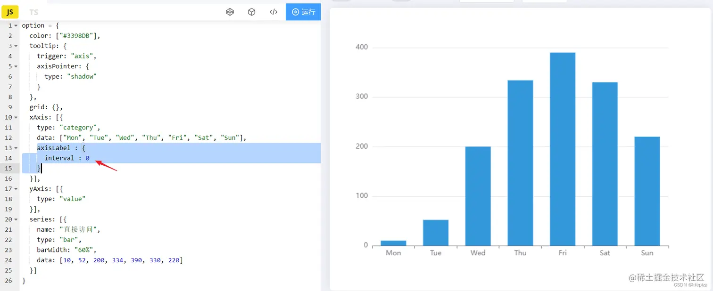Image resolution: width=713 pixels, height=291 pixels.
Task: Select the Thu bar in the chart
Action: 520,163
